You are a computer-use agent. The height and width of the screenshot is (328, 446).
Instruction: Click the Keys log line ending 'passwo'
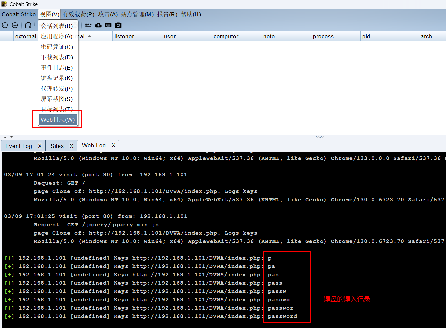tap(147, 300)
